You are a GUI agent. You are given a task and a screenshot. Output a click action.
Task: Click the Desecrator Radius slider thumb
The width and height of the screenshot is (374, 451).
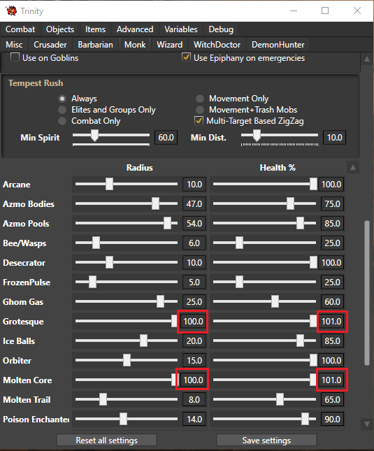point(109,262)
